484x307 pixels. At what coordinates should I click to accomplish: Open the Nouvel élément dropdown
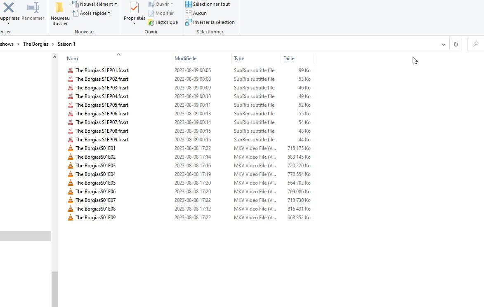94,4
